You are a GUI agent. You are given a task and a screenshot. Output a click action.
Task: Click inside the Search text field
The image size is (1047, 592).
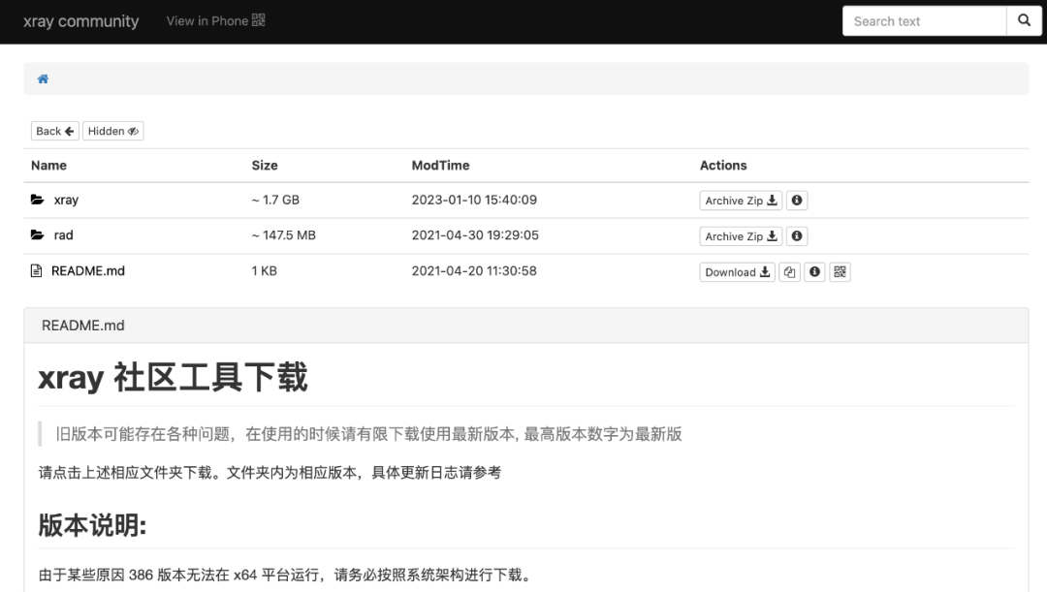click(x=921, y=20)
